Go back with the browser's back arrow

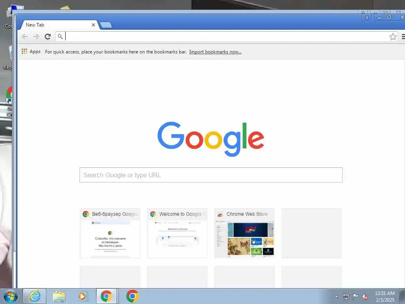coord(25,36)
